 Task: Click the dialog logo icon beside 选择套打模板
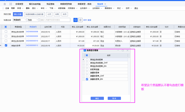tap(85, 50)
